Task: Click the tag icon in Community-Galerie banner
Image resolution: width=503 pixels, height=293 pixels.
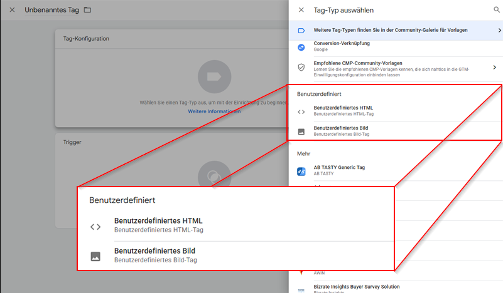Action: click(x=301, y=30)
